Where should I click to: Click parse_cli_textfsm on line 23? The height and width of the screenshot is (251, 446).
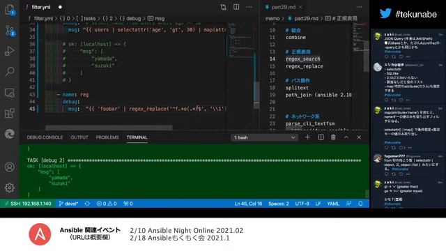(x=310, y=123)
